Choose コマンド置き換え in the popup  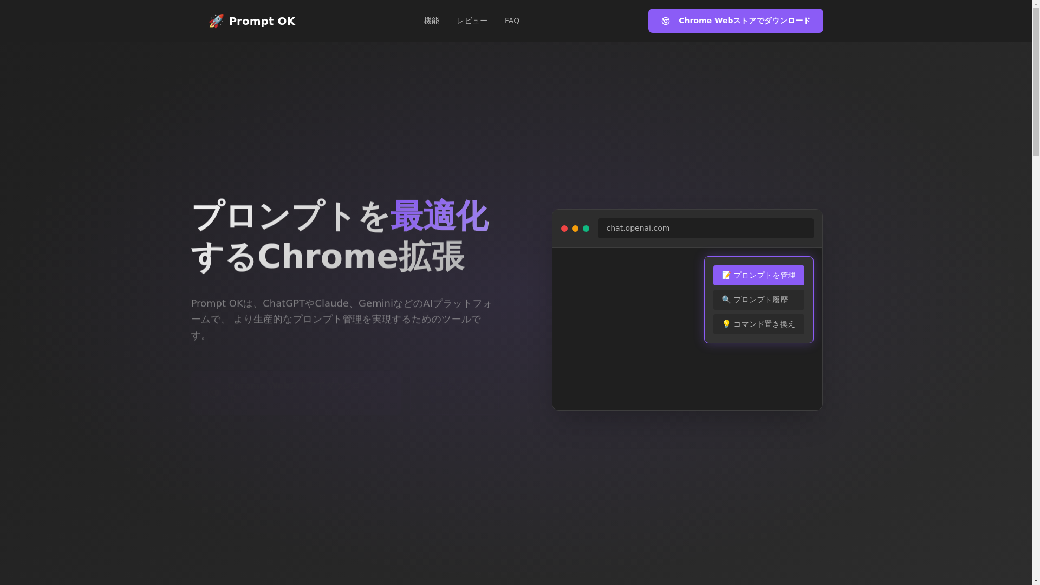(x=758, y=324)
